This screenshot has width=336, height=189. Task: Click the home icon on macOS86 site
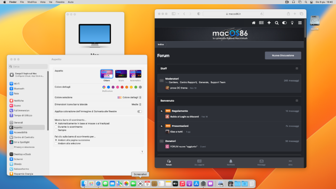254,23
